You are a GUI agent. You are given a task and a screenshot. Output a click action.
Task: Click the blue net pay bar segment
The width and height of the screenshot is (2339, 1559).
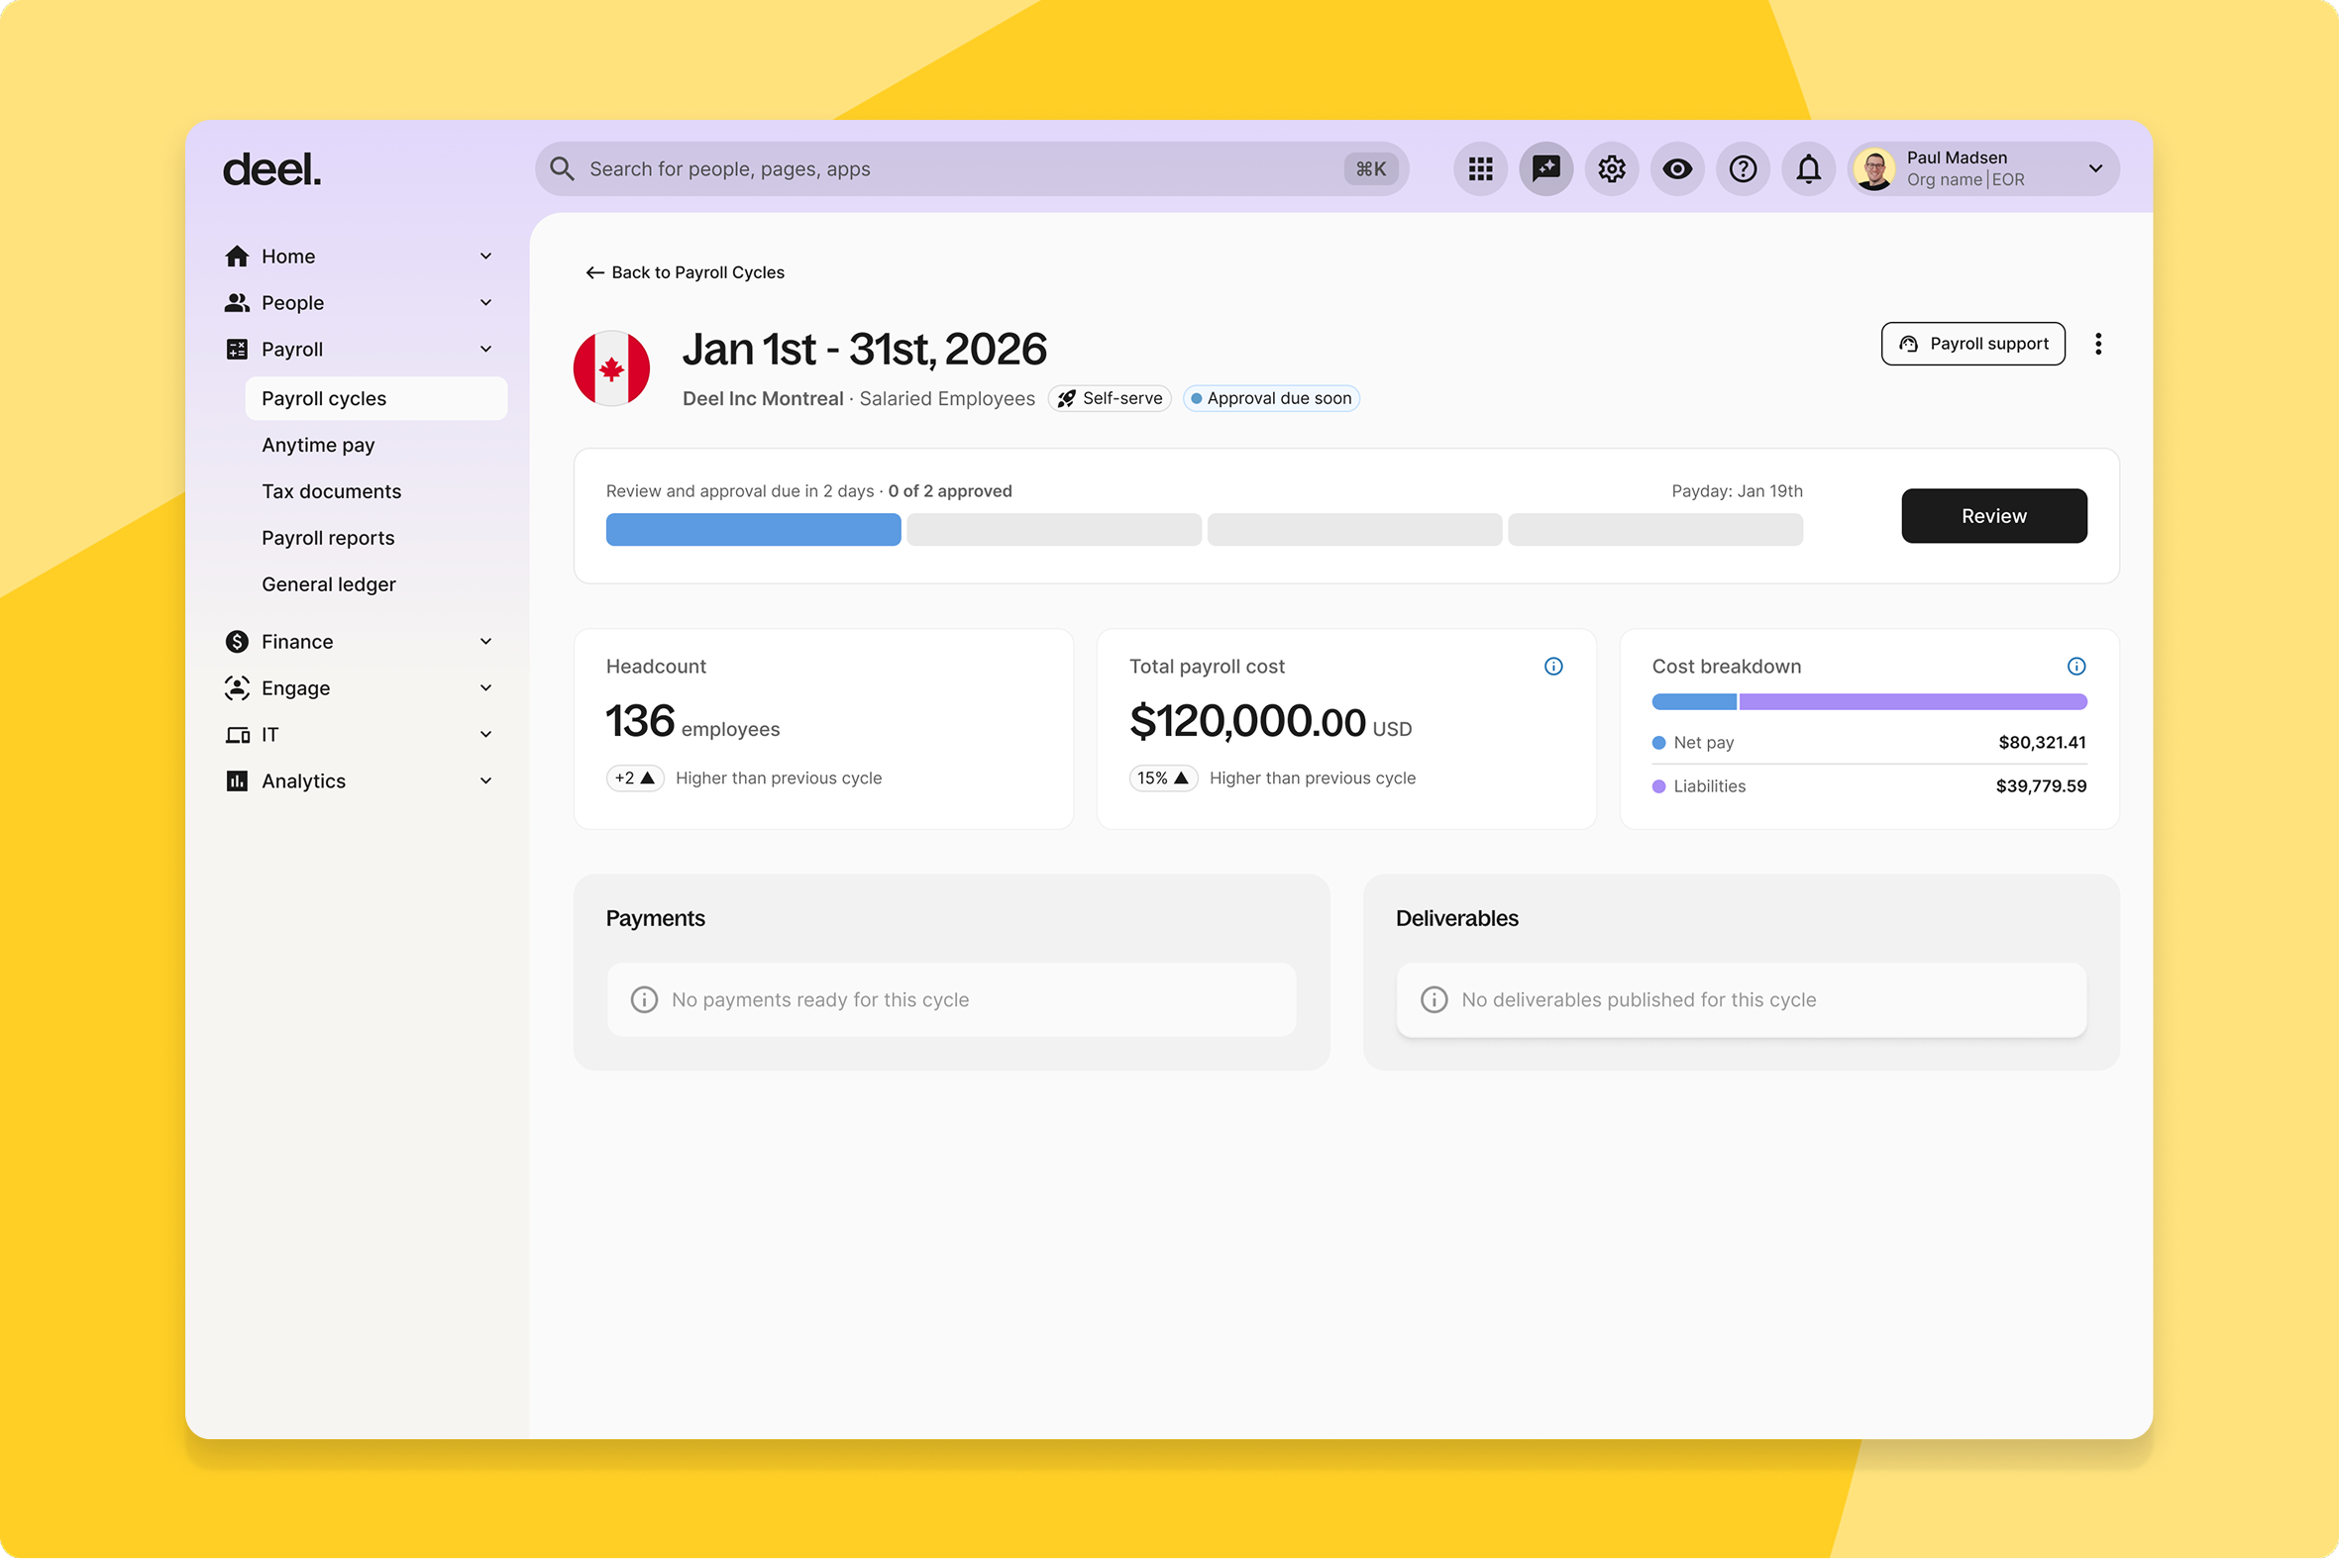click(1695, 703)
